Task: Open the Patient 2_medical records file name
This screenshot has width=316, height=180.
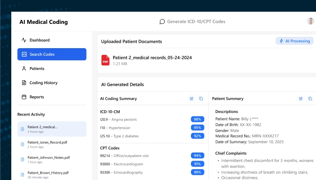Action: tap(152, 58)
